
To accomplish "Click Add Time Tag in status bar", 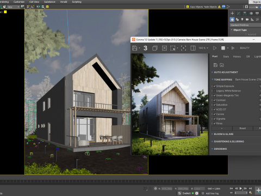I will click(x=212, y=193).
